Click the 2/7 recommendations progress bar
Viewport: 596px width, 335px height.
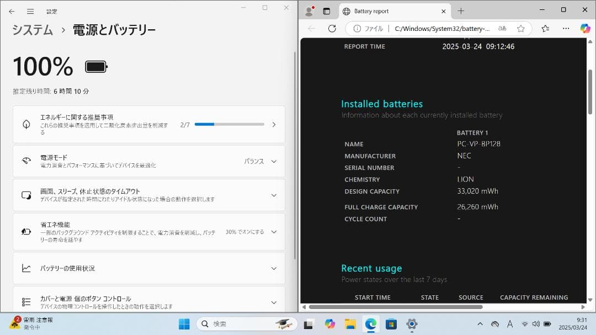[229, 124]
